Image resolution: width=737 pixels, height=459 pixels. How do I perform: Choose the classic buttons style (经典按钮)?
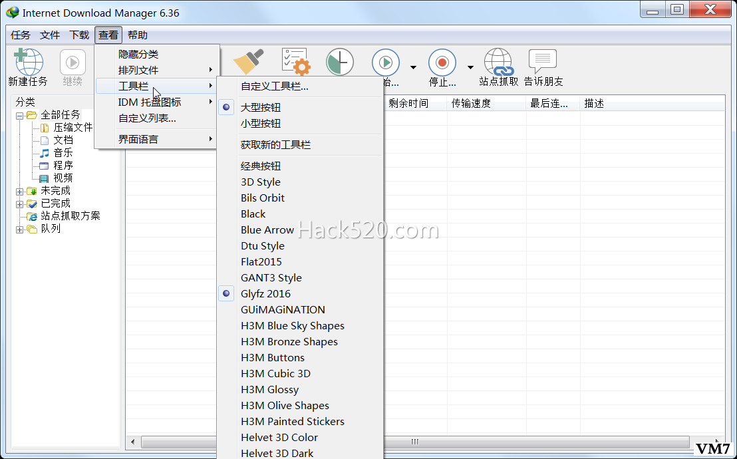260,166
